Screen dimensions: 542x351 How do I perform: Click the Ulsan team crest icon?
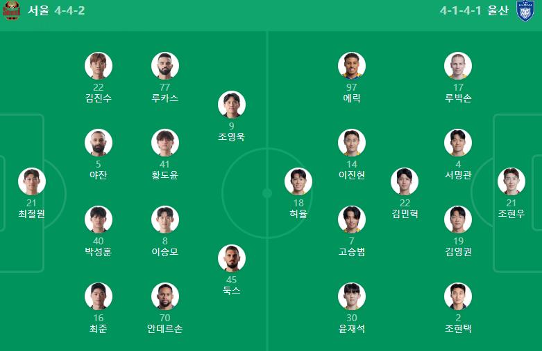pos(526,11)
